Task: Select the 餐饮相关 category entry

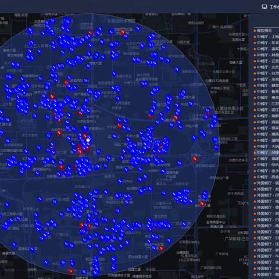Action: tap(264, 31)
